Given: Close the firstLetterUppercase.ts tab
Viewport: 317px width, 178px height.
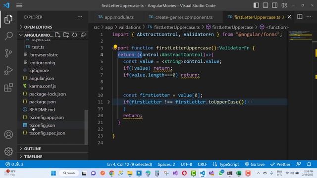Looking at the screenshot, I should coord(289,17).
